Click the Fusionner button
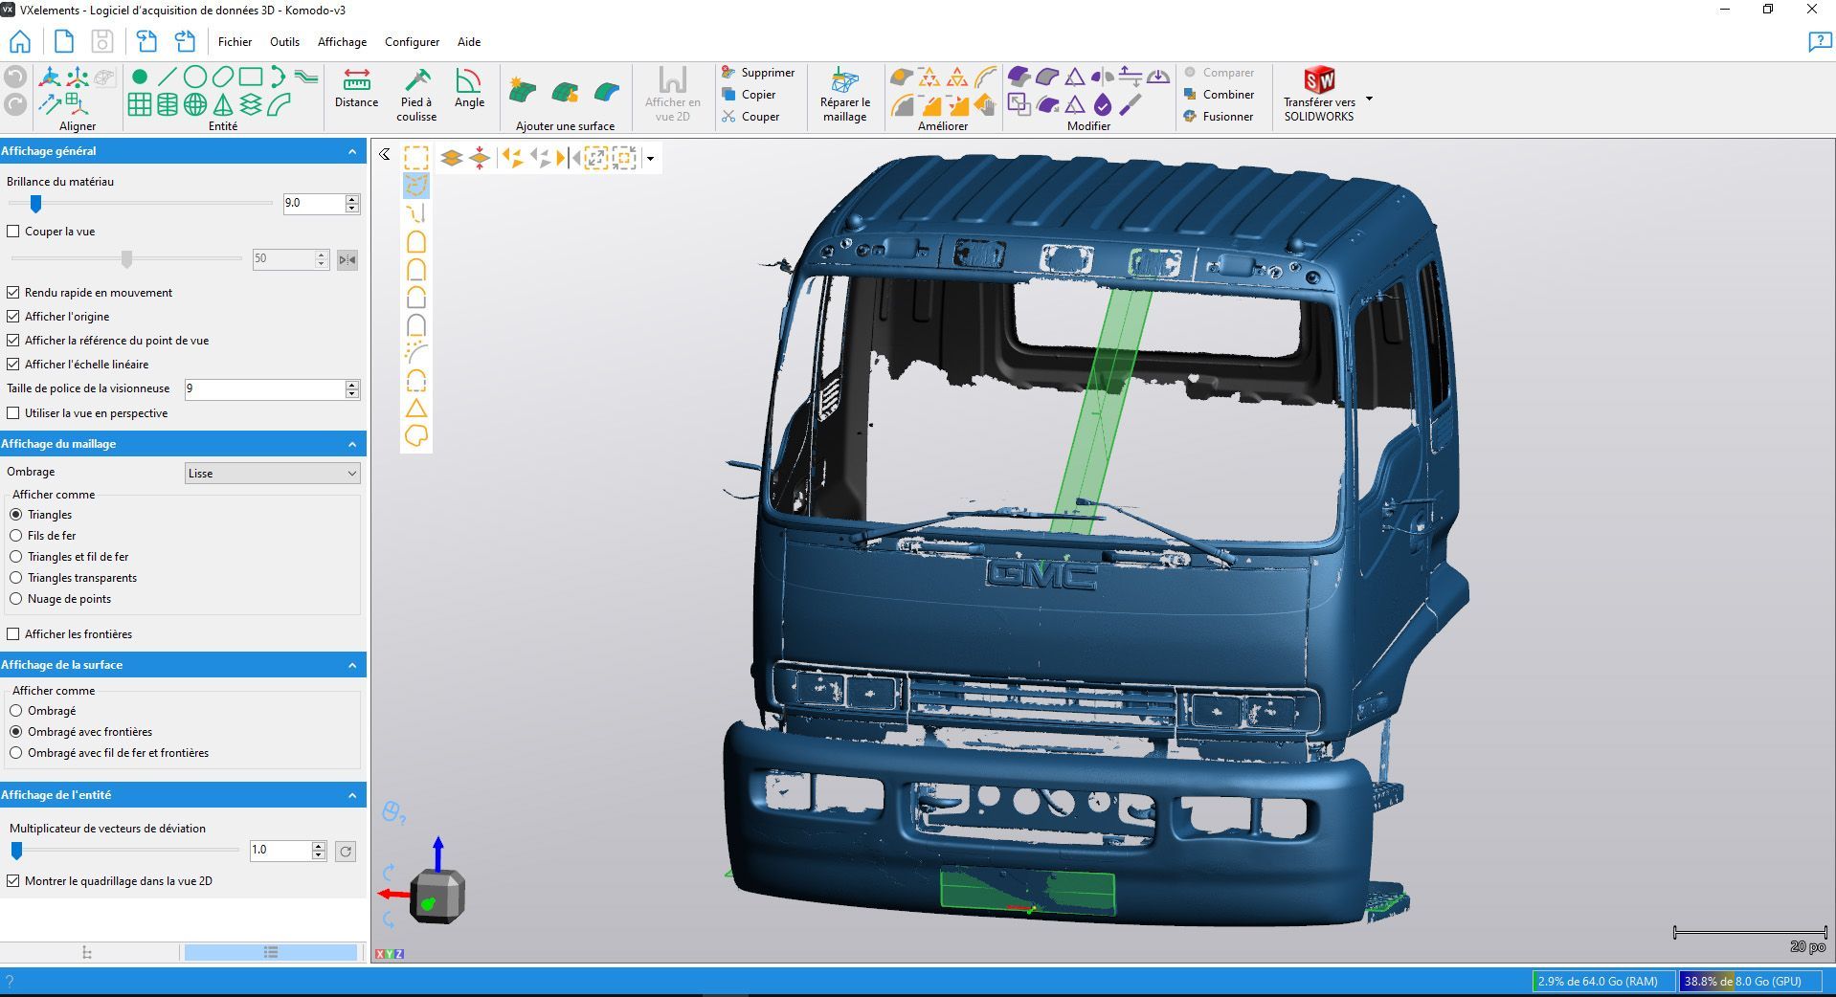This screenshot has width=1836, height=997. [1226, 116]
